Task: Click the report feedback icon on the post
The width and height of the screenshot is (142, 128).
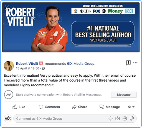Action: (x=128, y=63)
